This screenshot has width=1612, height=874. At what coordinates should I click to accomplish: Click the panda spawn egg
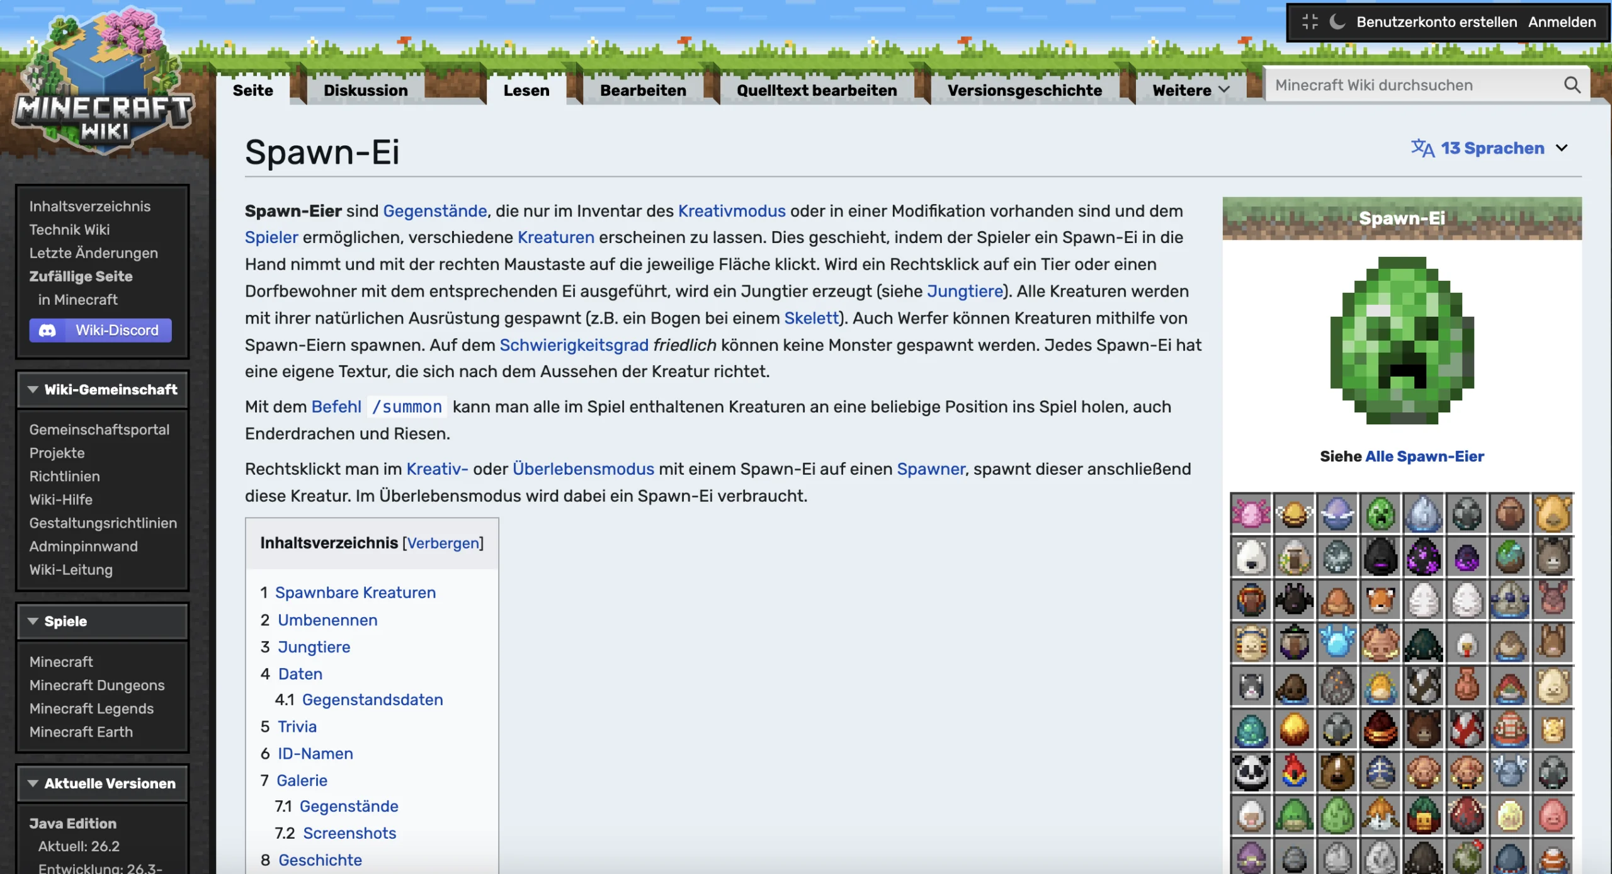(x=1251, y=773)
